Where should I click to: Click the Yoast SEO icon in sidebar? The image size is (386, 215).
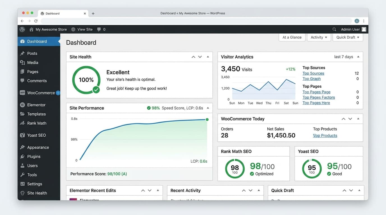[22, 135]
